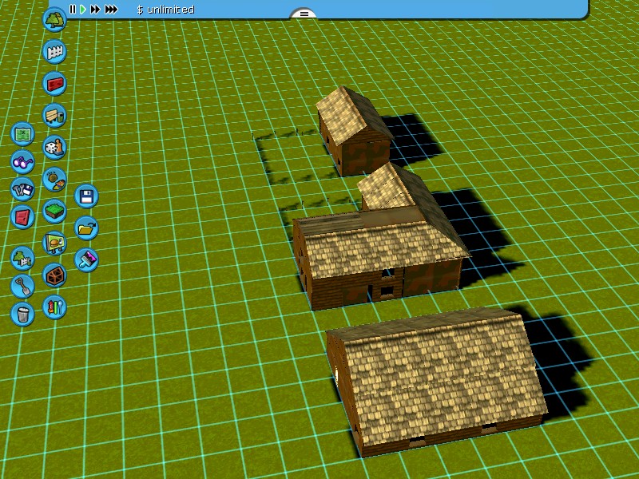Viewport: 639px width, 479px height.
Task: Select the white fence tool
Action: pos(54,52)
